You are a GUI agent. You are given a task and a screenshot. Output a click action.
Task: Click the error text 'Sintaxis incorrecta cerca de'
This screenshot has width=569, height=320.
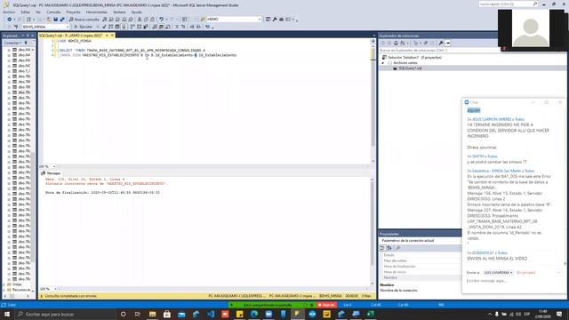pyautogui.click(x=75, y=184)
